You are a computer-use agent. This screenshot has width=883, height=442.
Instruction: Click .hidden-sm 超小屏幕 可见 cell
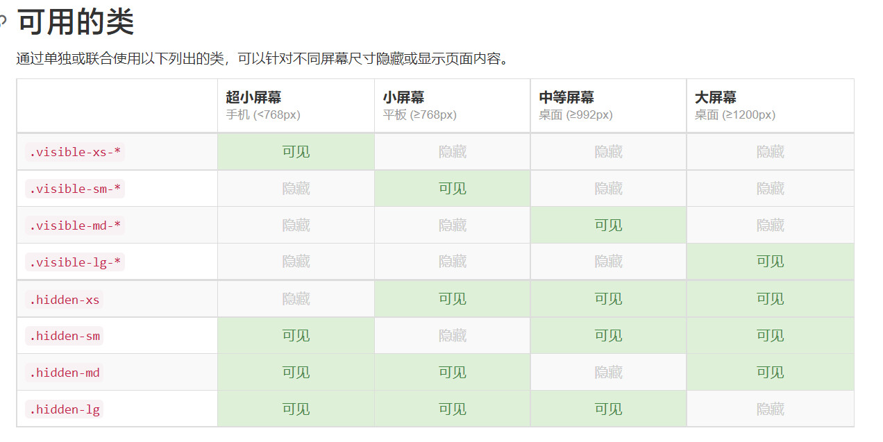[x=296, y=336]
